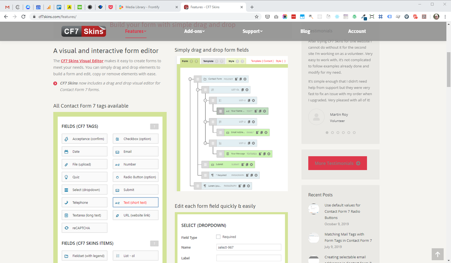Screen dimensions: 451x263
Task: Click the help icon beside FIELDS (CF7 SKINS ITEMS)
Action: click(154, 244)
